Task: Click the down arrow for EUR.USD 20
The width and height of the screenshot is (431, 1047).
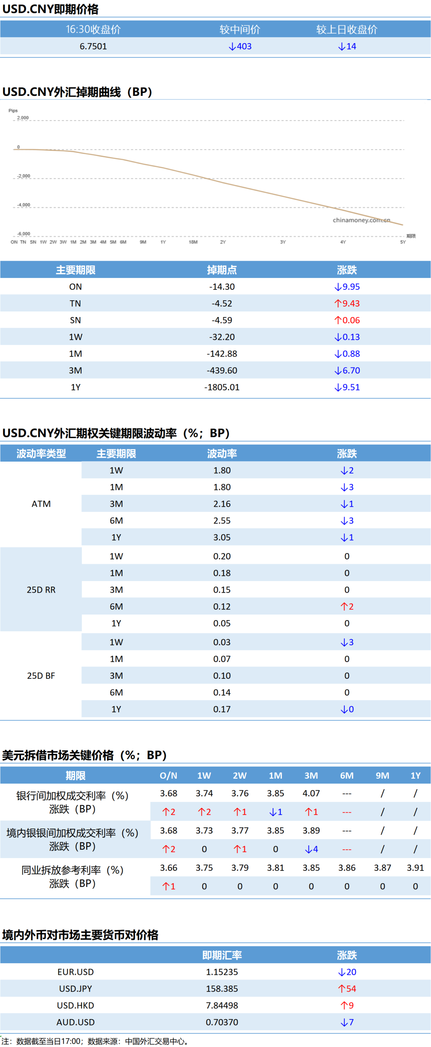Action: pos(342,972)
